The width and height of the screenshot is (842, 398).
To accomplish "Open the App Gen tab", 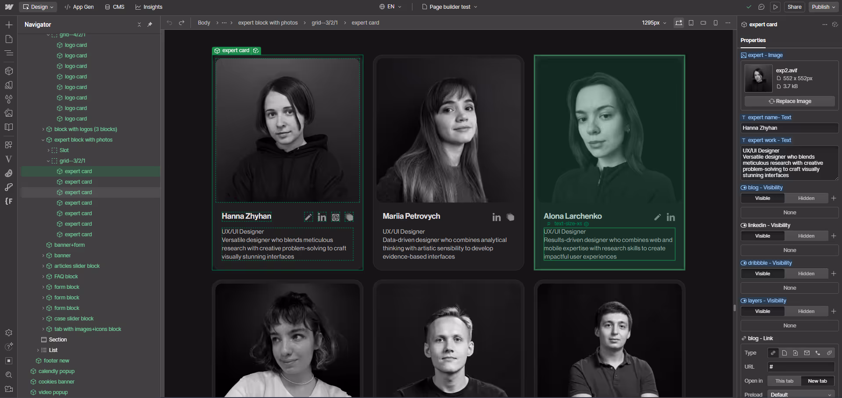I will point(79,7).
